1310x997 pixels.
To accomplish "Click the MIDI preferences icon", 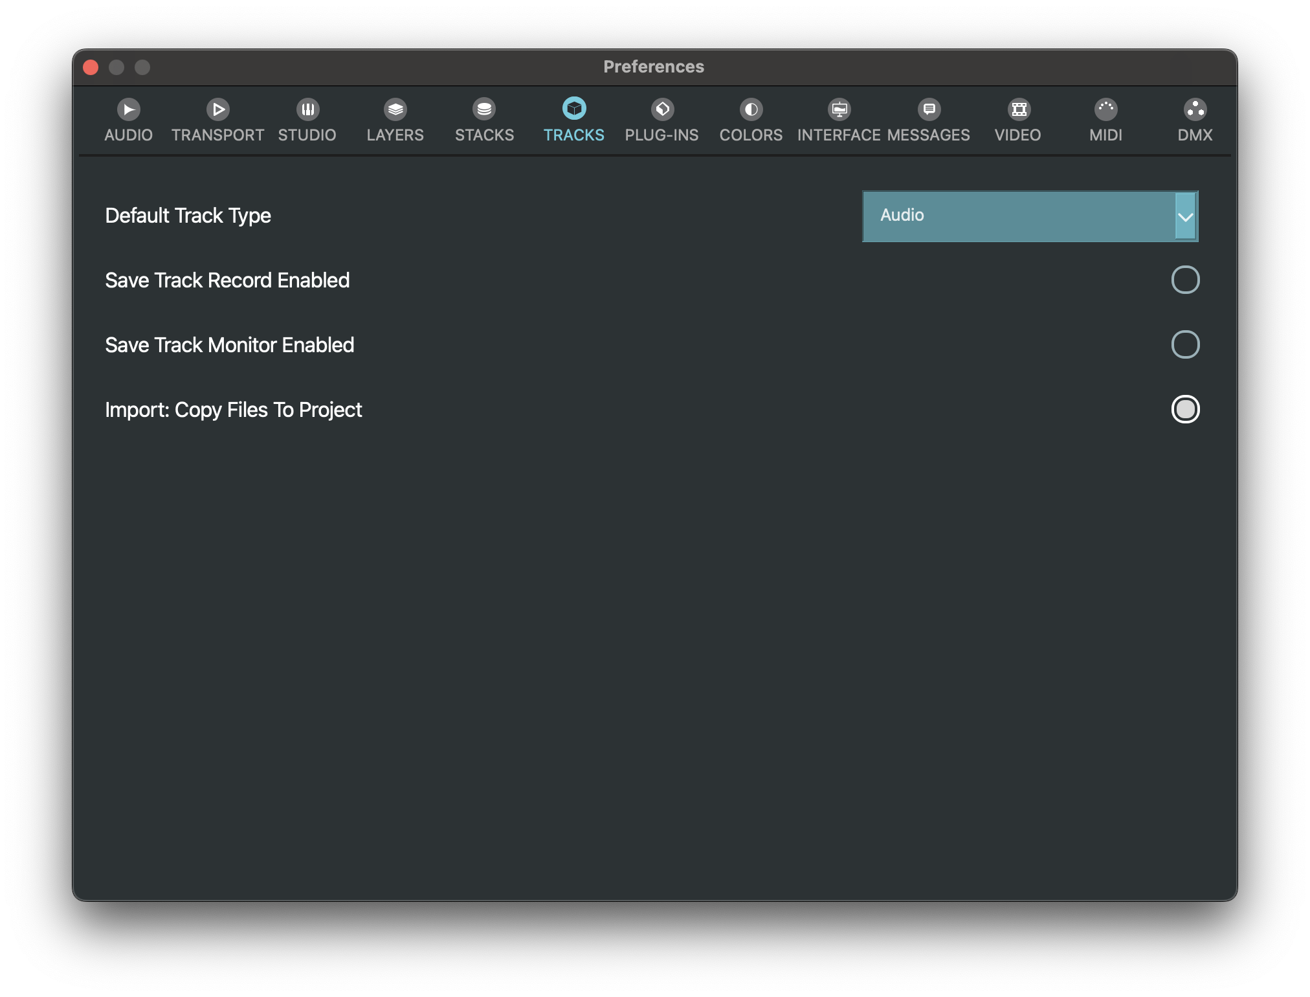I will [1105, 109].
